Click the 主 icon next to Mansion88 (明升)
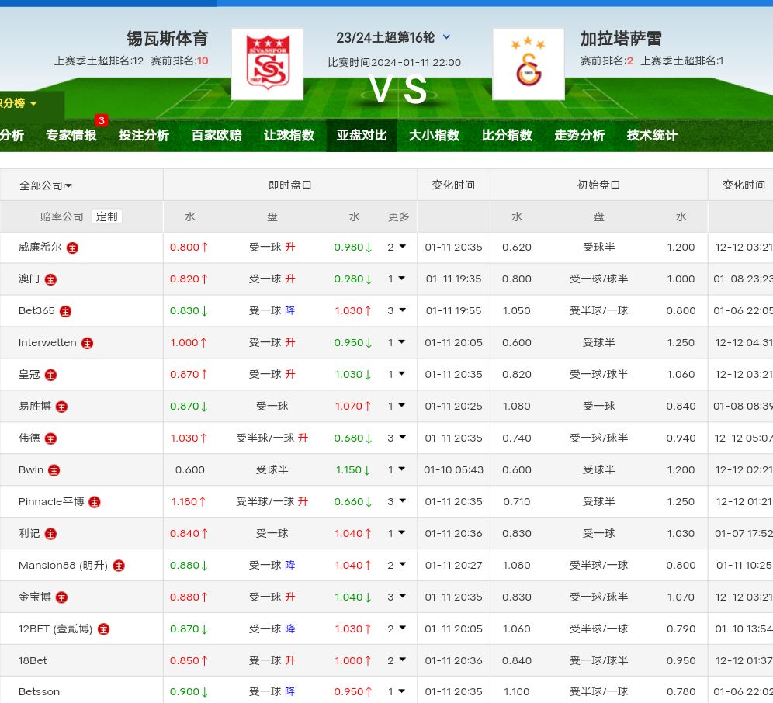The width and height of the screenshot is (773, 703). 119,566
